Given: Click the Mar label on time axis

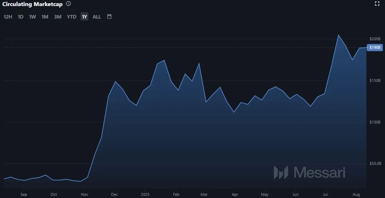Looking at the screenshot, I should coord(204,194).
